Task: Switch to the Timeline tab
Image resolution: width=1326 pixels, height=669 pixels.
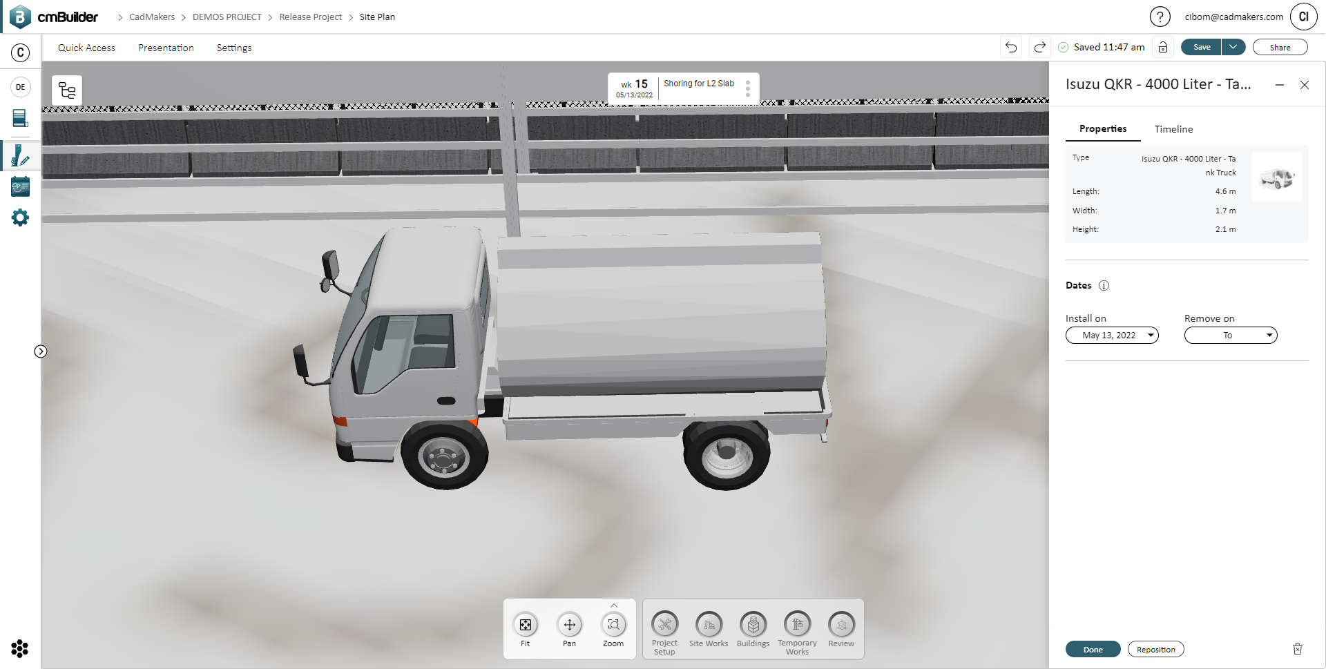Action: 1173,129
